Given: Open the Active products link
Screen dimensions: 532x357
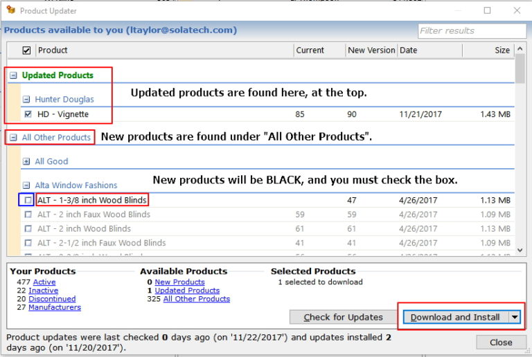Looking at the screenshot, I should coord(44,282).
